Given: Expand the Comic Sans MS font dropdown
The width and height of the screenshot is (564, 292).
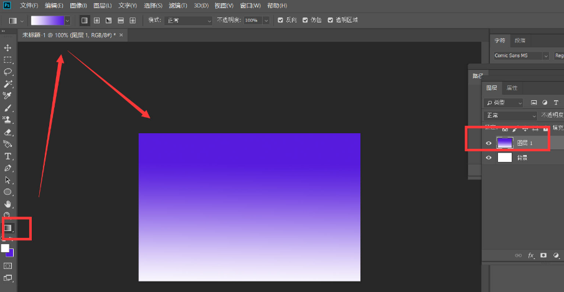Looking at the screenshot, I should (545, 55).
